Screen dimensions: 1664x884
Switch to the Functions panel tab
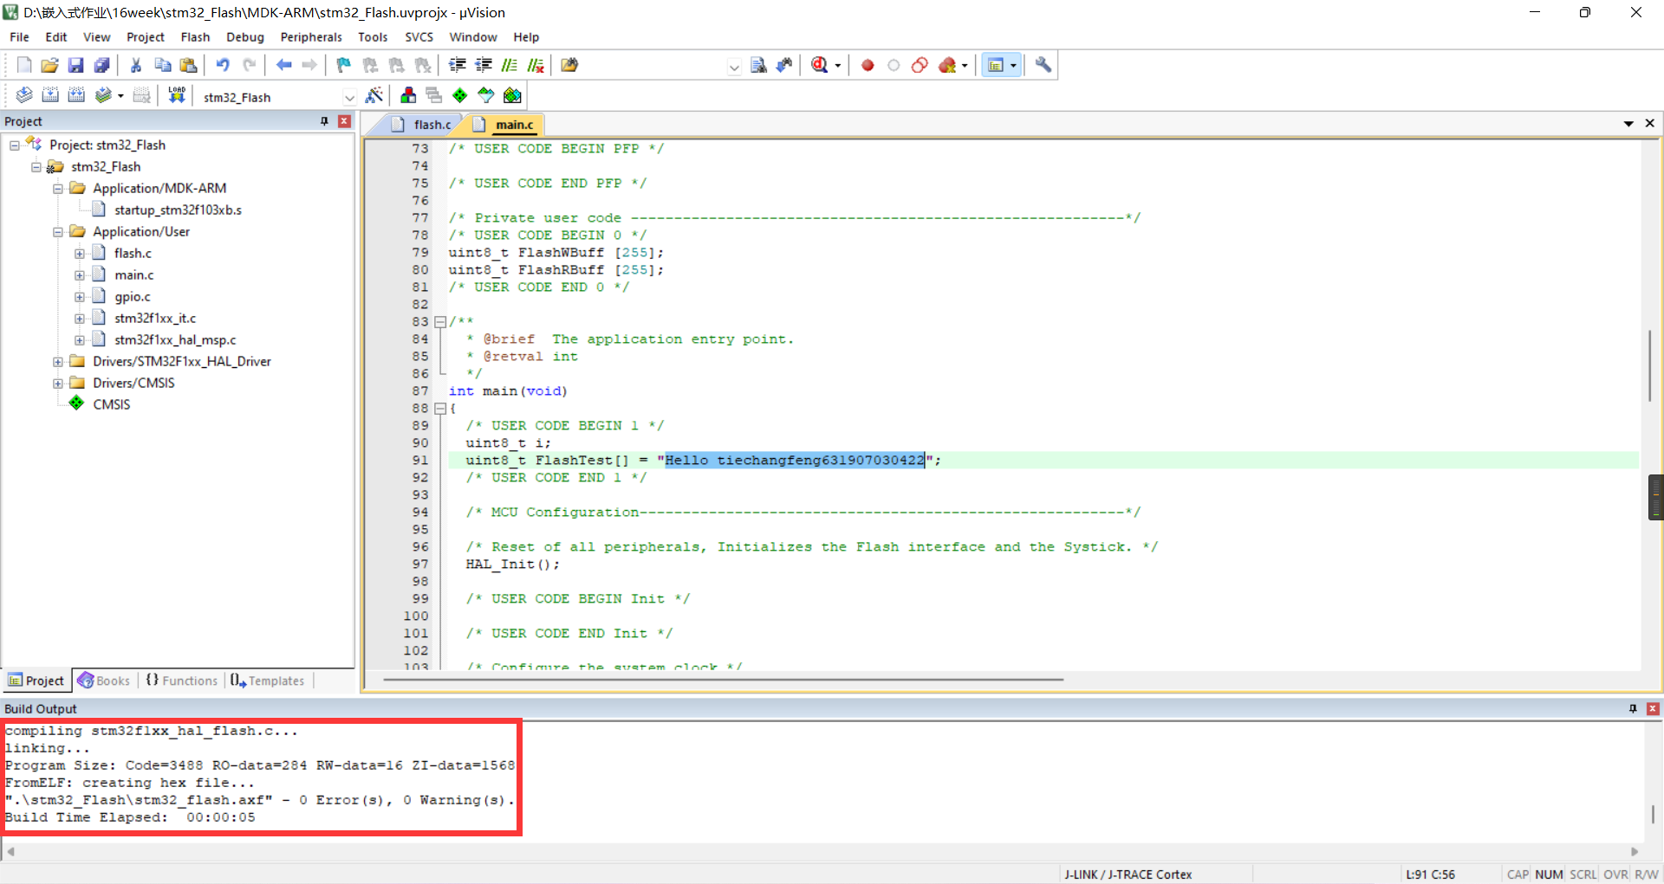[x=182, y=681]
